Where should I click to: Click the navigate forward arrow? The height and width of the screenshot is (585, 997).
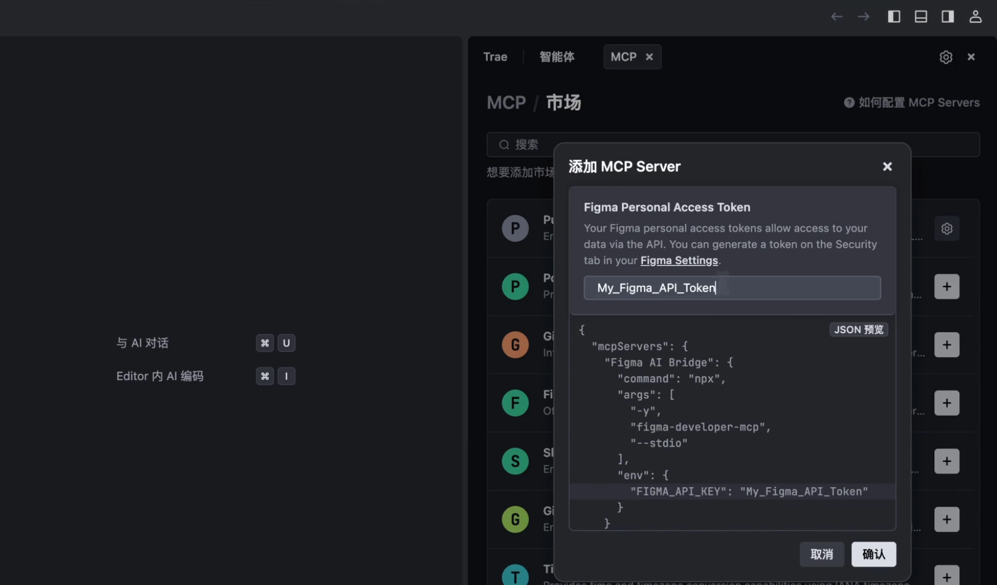click(x=863, y=17)
